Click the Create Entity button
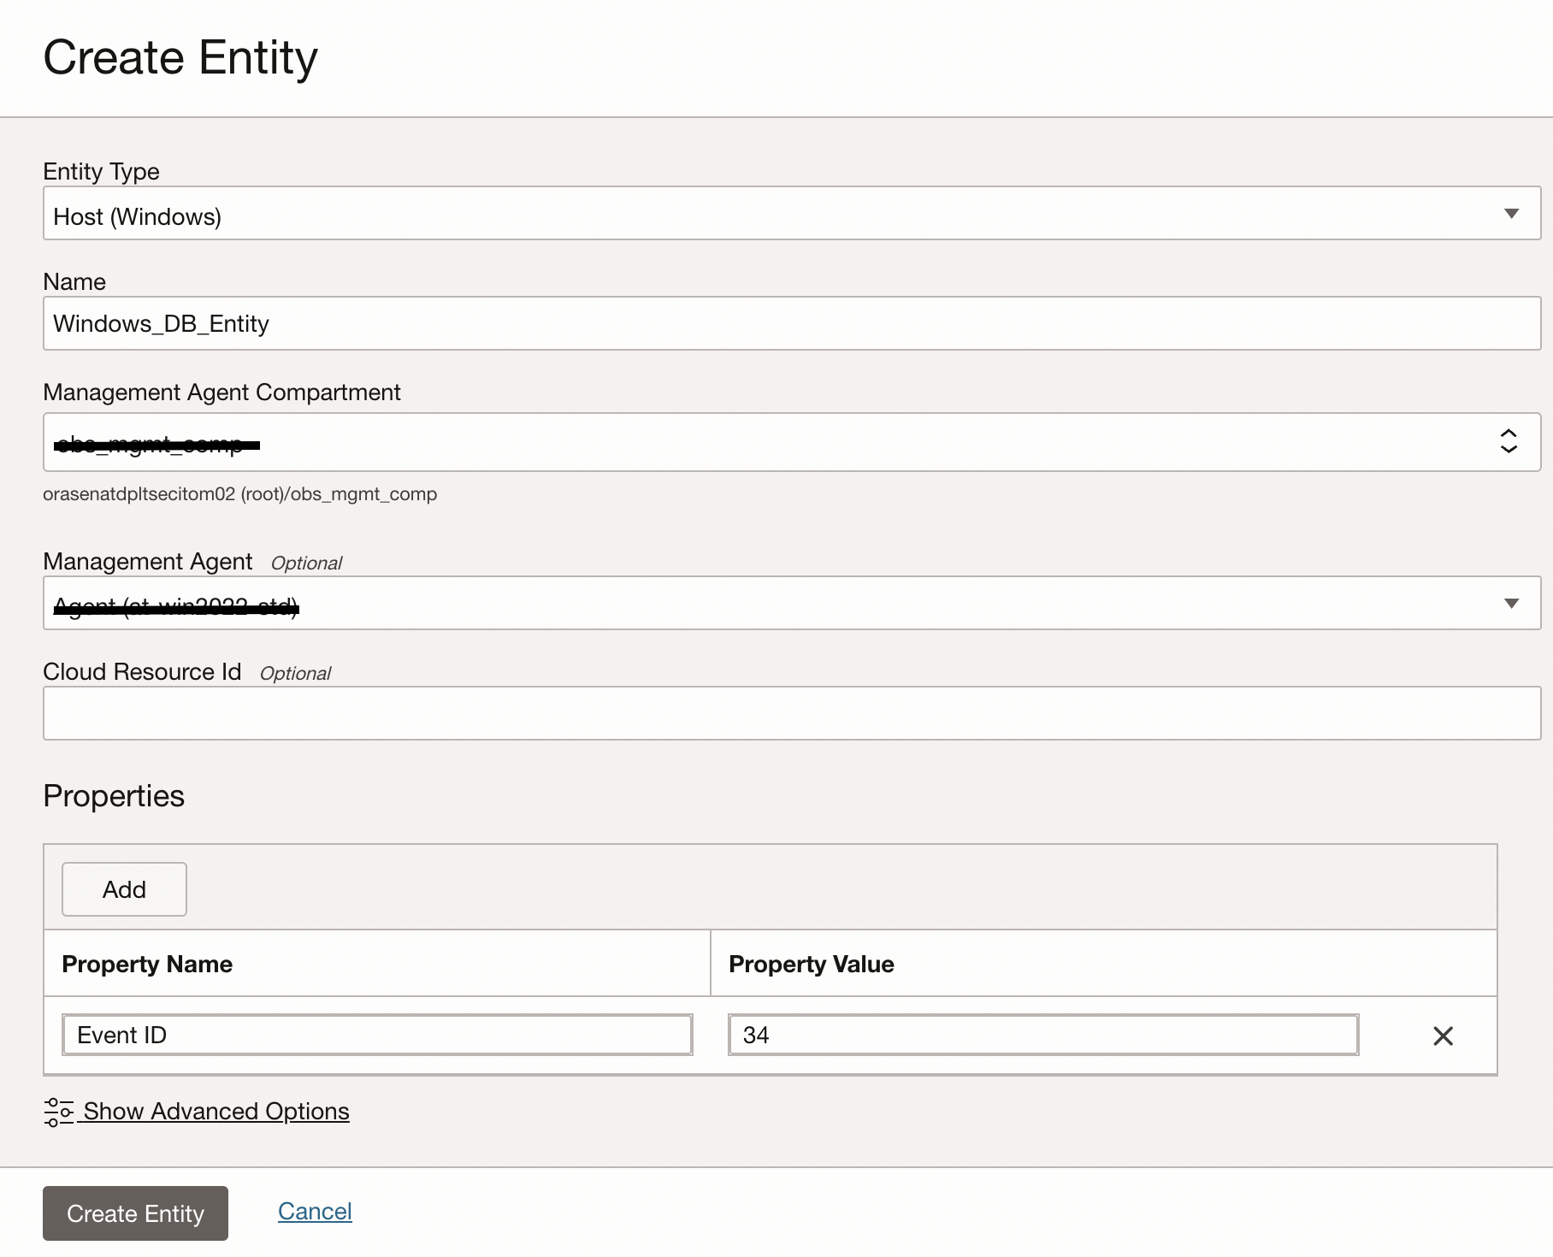 click(x=135, y=1213)
